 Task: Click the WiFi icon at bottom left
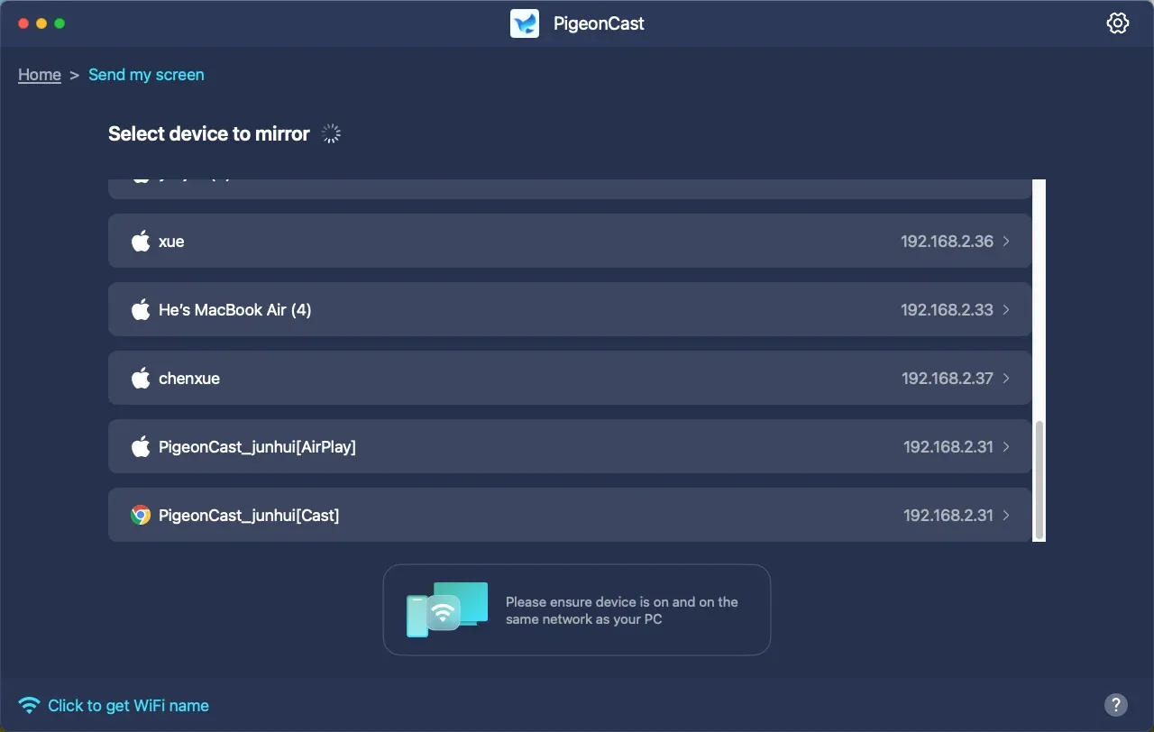tap(30, 705)
